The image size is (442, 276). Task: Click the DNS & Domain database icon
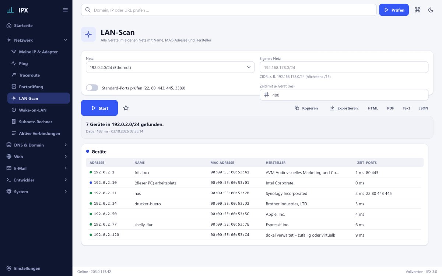[x=9, y=145]
